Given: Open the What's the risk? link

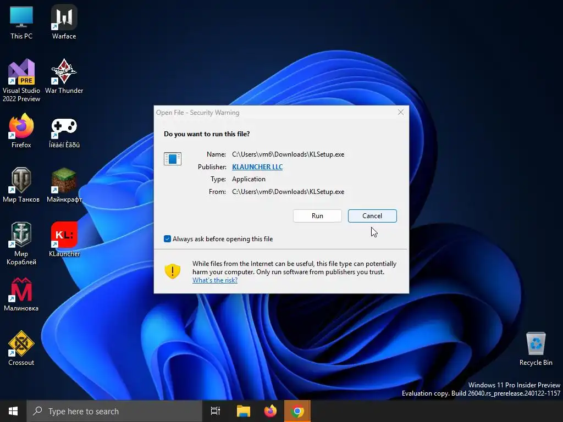Looking at the screenshot, I should point(215,280).
